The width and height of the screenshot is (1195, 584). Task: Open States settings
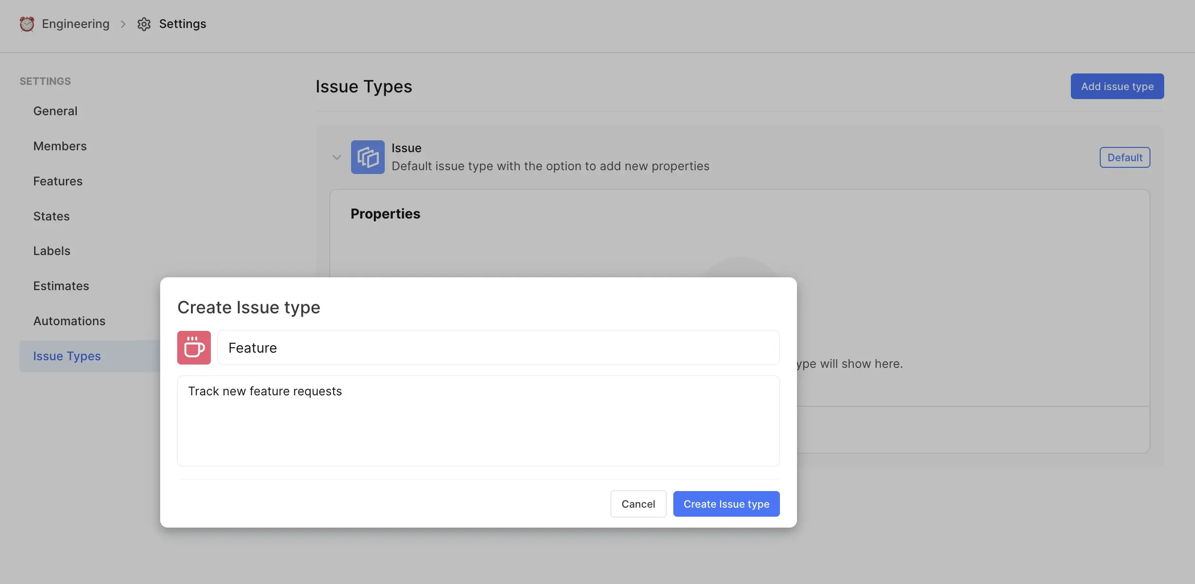pos(51,216)
